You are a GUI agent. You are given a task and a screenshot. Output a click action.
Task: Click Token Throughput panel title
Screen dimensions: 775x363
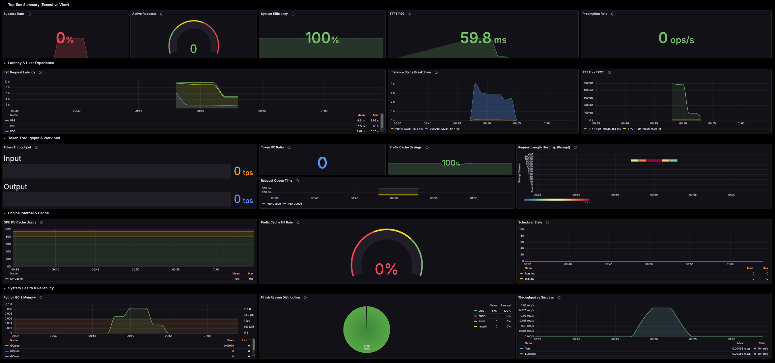coord(17,147)
